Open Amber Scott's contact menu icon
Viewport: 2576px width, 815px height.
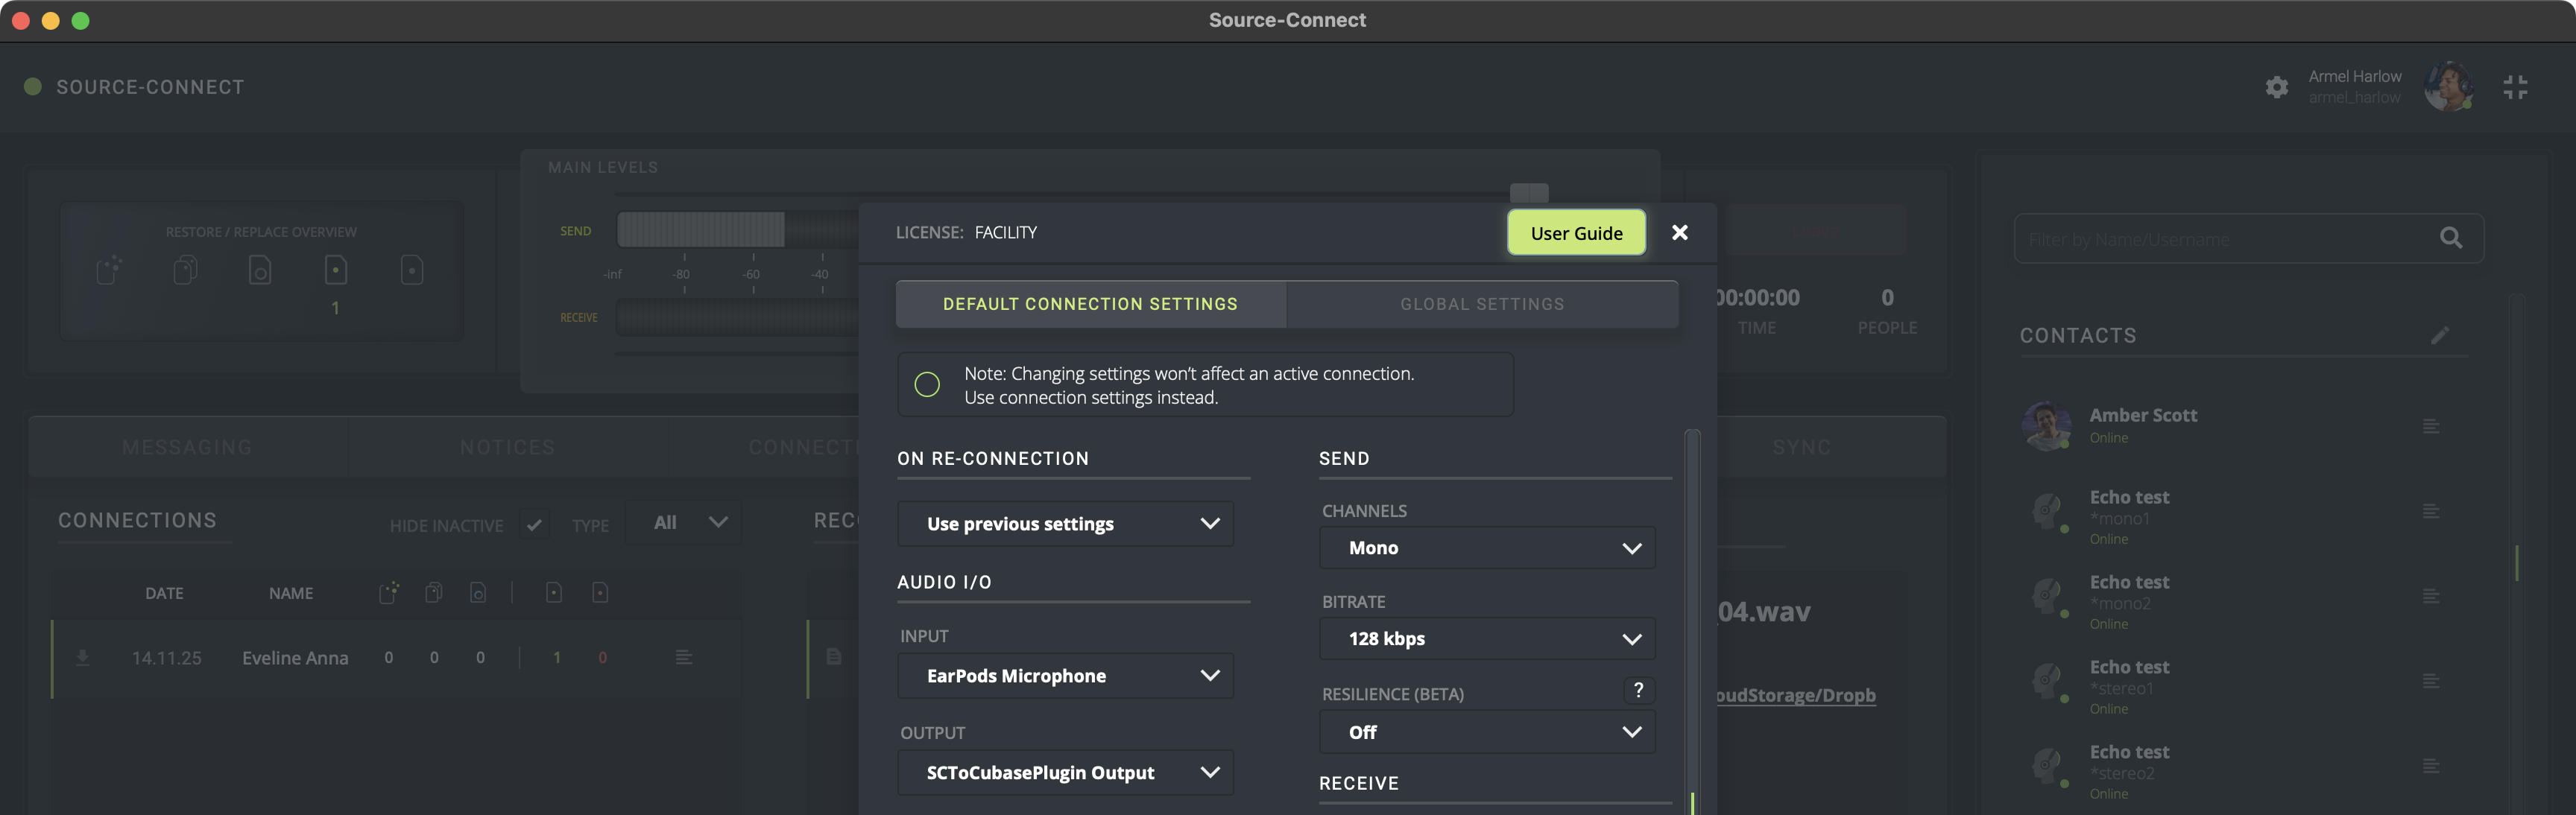(2431, 427)
